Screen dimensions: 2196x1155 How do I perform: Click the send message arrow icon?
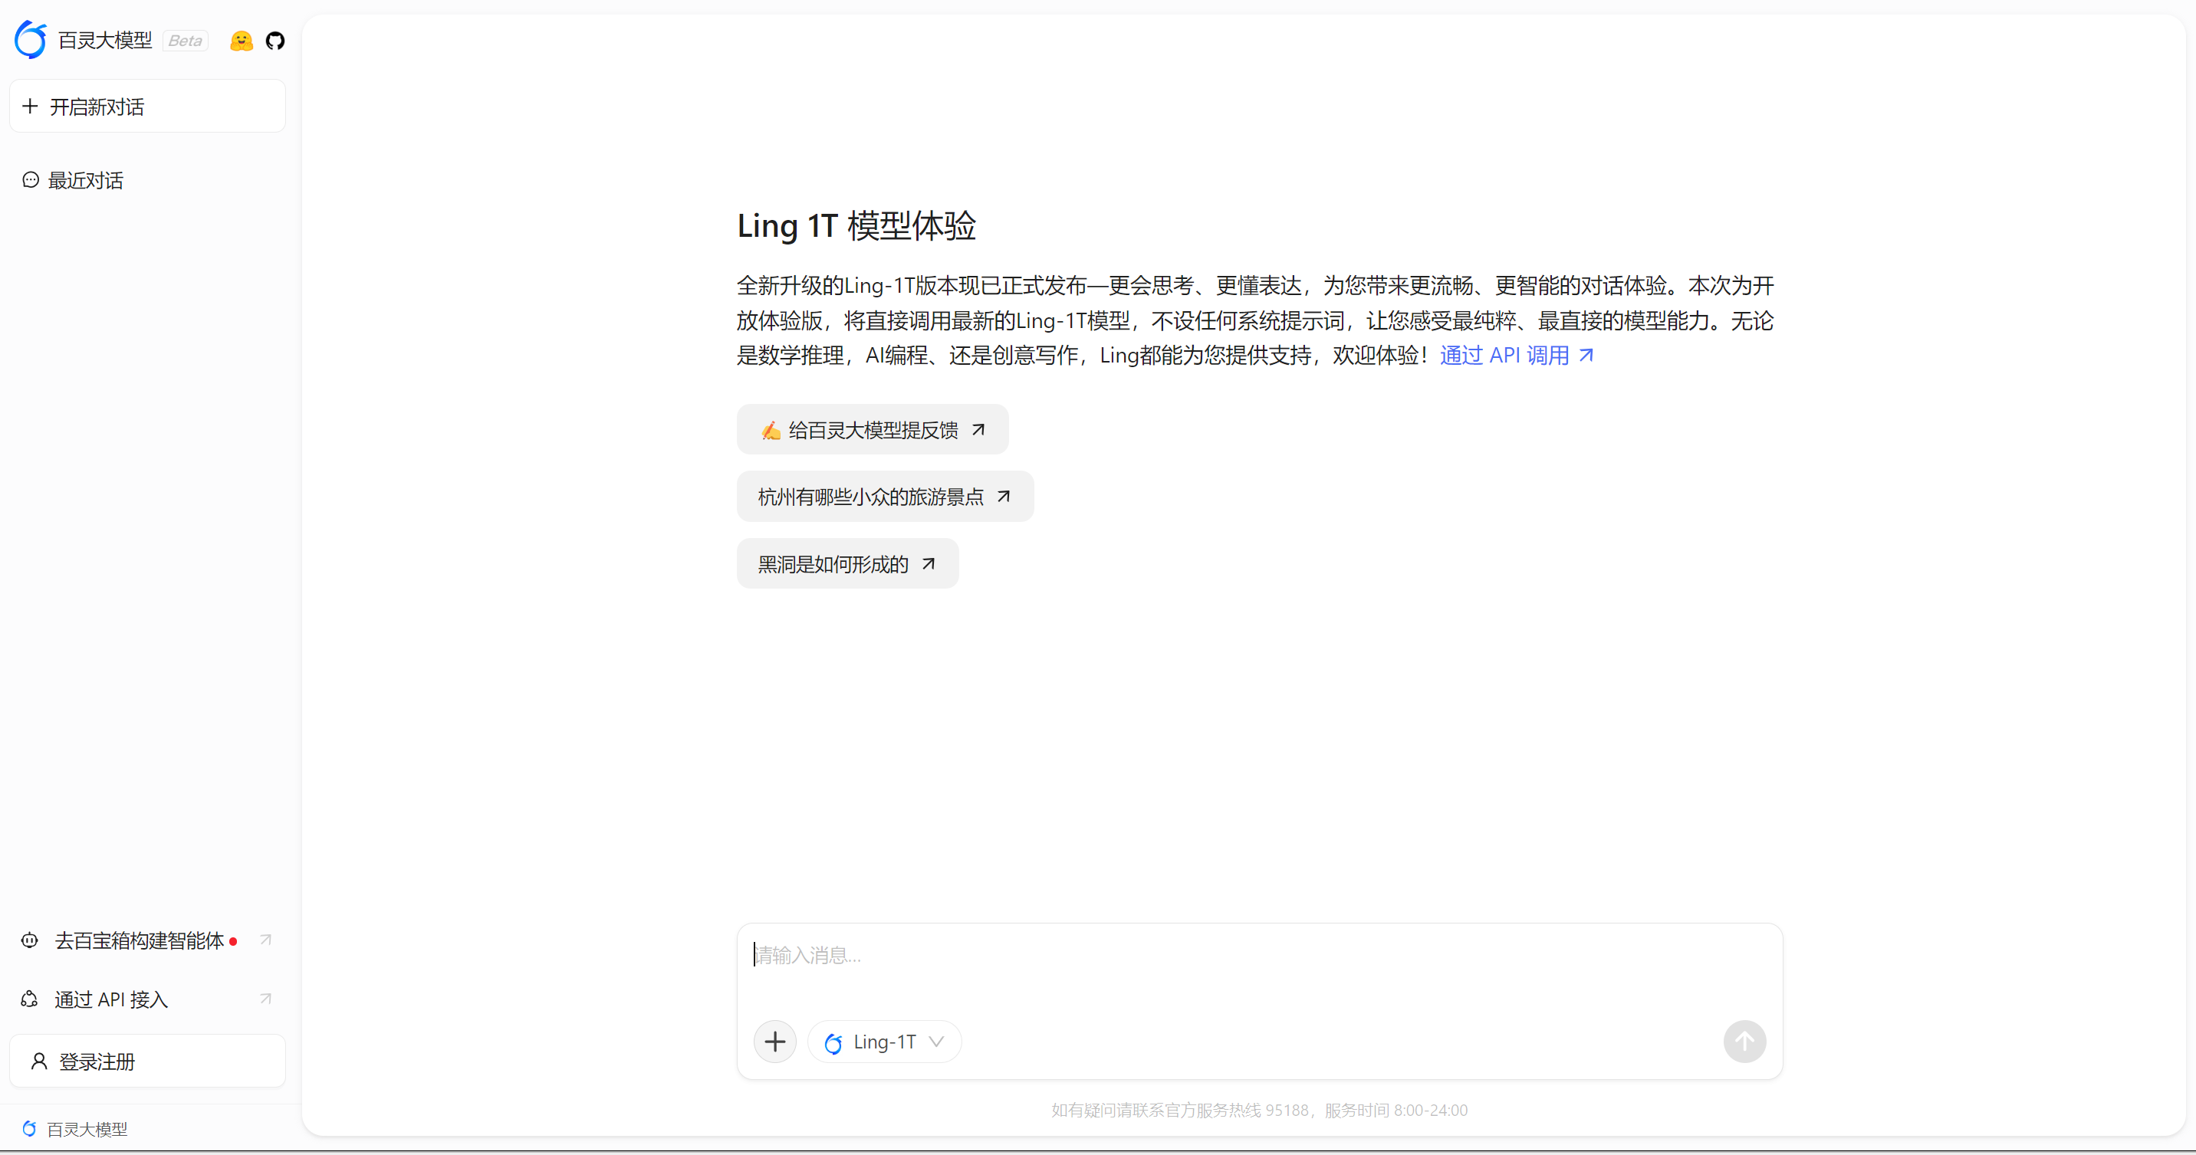coord(1744,1041)
